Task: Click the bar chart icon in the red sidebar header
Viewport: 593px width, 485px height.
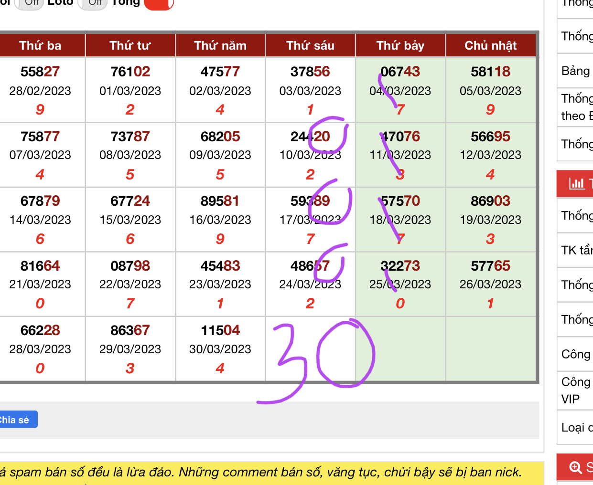Action: 576,183
